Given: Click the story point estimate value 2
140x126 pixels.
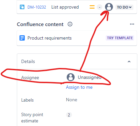Looking at the screenshot, I should tap(69, 115).
